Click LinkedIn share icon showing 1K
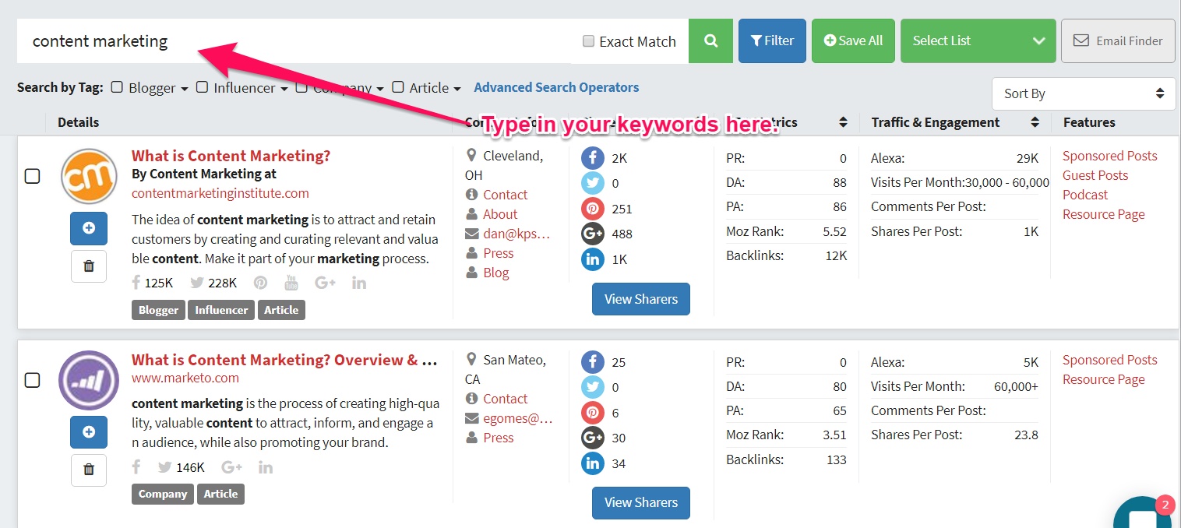This screenshot has width=1181, height=528. coord(593,259)
